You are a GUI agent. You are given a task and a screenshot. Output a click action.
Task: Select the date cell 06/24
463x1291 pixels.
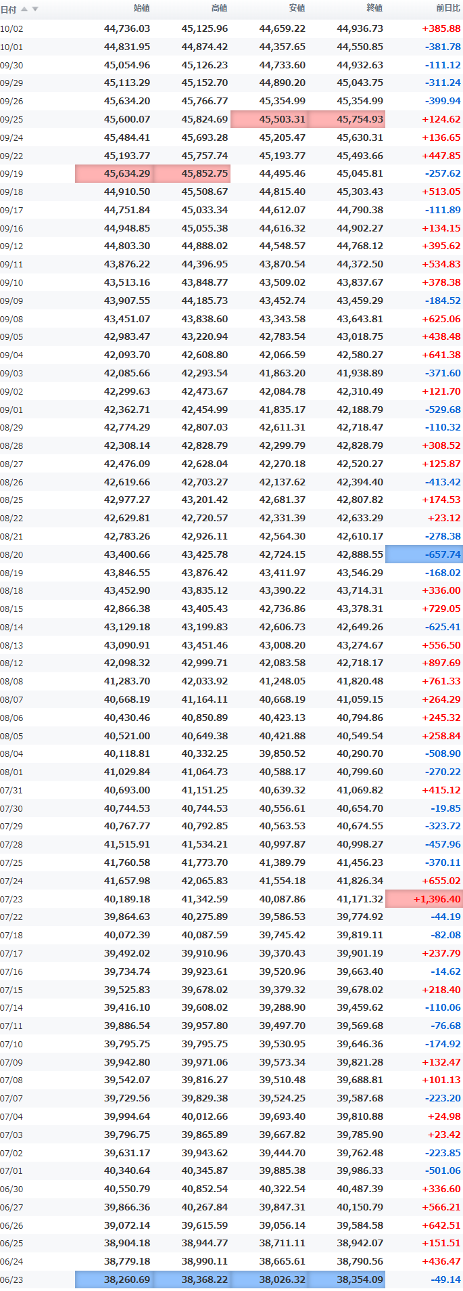pyautogui.click(x=11, y=1261)
